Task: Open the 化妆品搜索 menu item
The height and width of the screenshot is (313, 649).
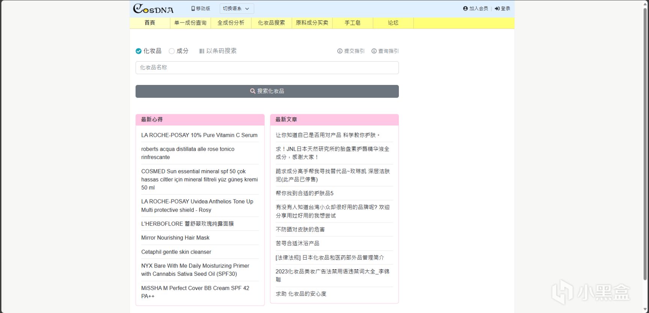Action: coord(272,23)
